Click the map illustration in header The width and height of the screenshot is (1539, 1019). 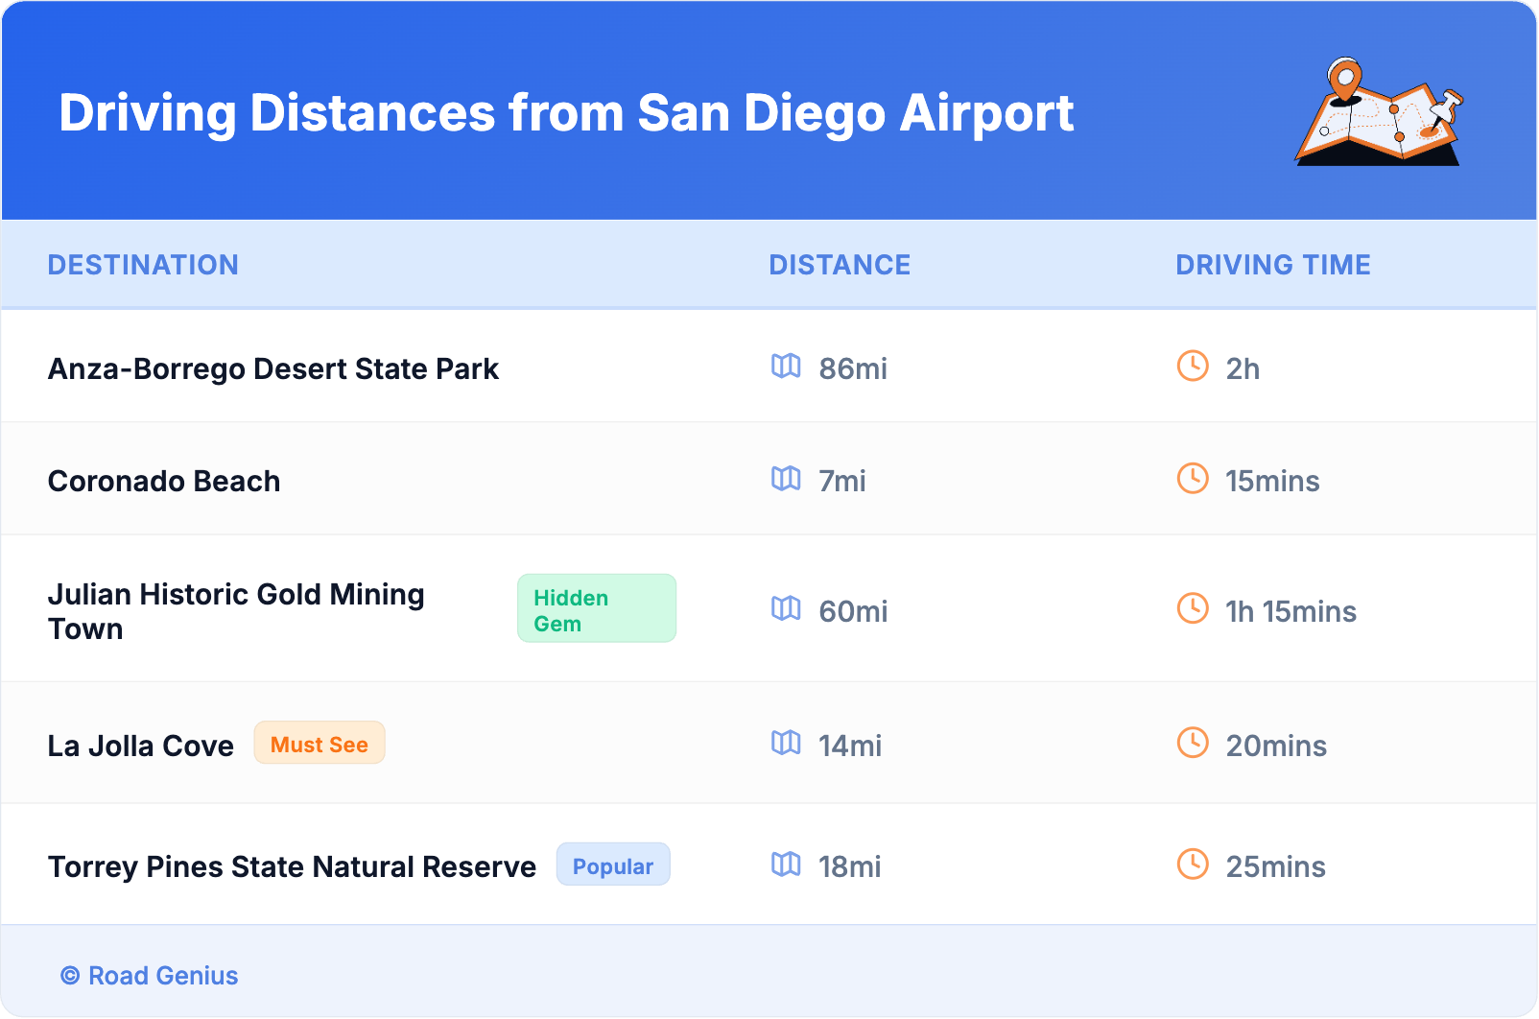tap(1380, 112)
